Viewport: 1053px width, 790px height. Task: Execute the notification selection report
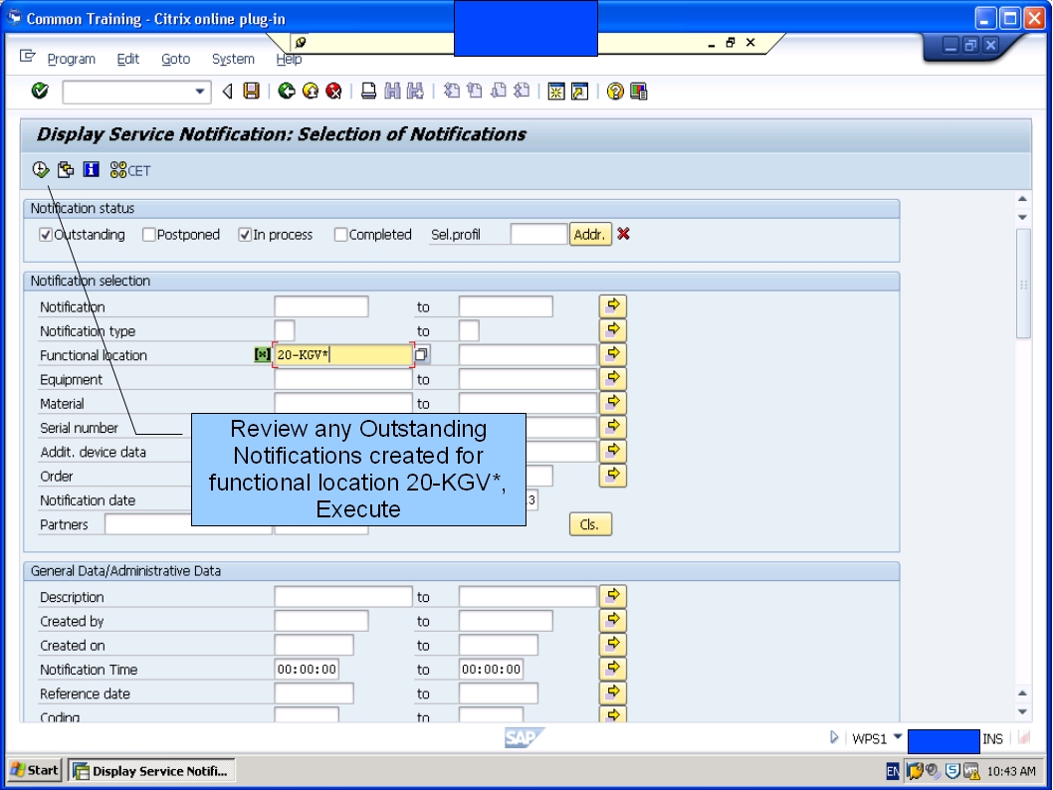tap(41, 169)
